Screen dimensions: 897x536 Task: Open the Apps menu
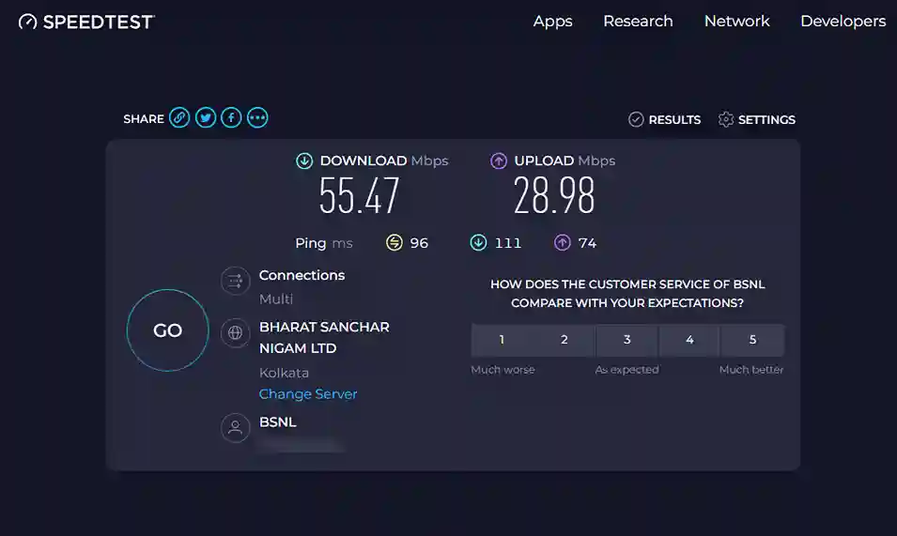click(x=552, y=22)
